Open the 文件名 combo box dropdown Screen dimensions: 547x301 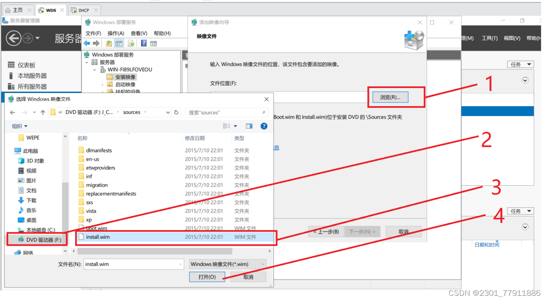point(180,264)
